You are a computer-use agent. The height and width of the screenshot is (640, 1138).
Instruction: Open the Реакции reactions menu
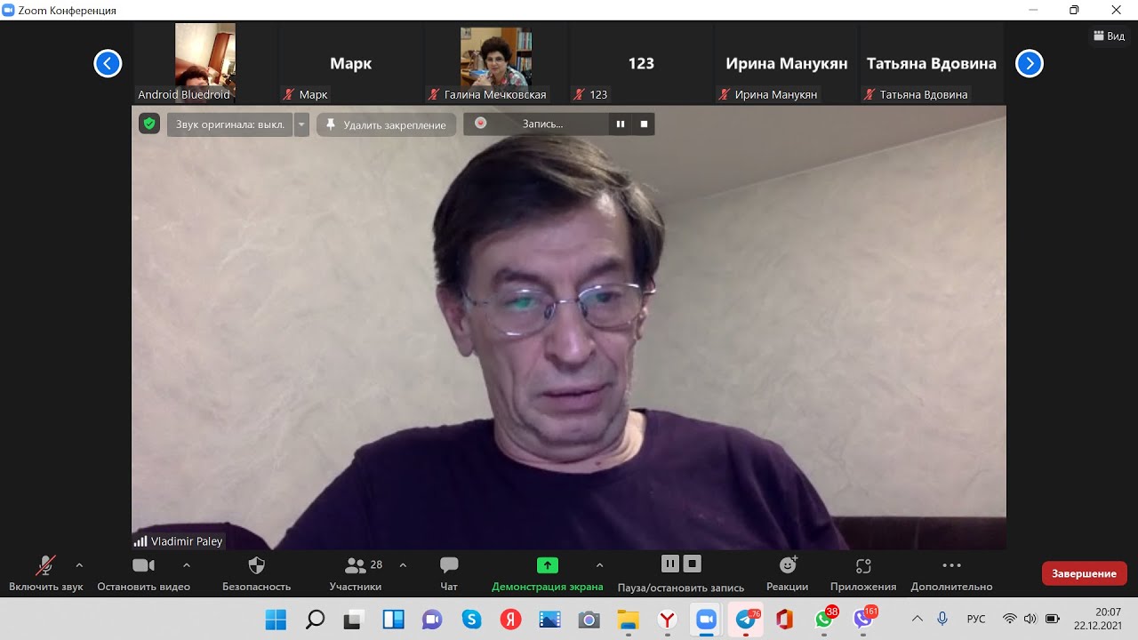[788, 573]
